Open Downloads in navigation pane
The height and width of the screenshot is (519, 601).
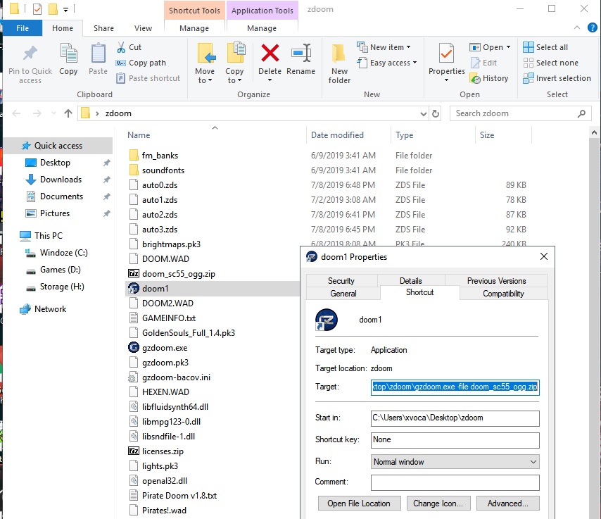(x=61, y=180)
